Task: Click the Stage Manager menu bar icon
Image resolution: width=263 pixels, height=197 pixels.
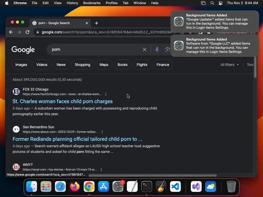Action: [203, 3]
